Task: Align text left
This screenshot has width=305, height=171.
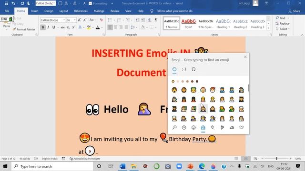Action: pos(110,28)
